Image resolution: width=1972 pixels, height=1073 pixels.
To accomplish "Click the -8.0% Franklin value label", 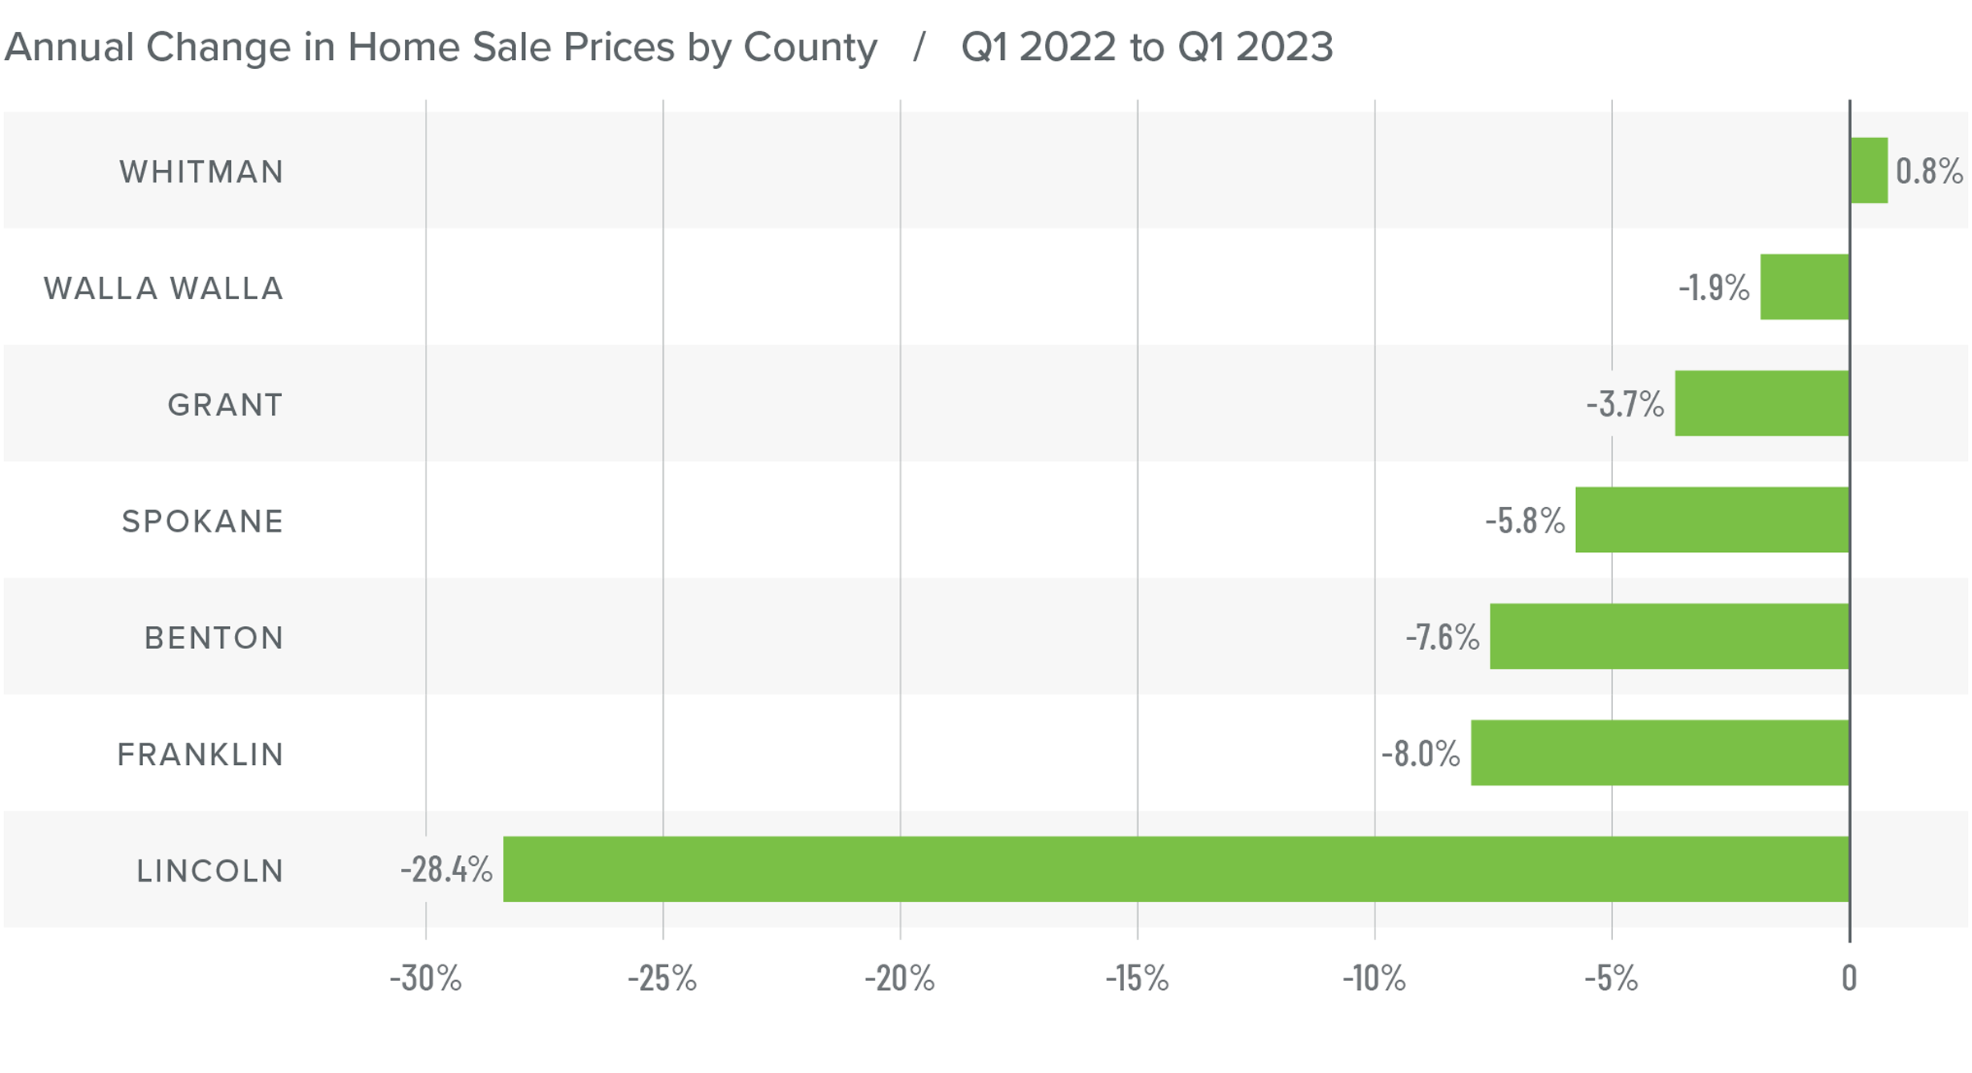I will pyautogui.click(x=1421, y=753).
